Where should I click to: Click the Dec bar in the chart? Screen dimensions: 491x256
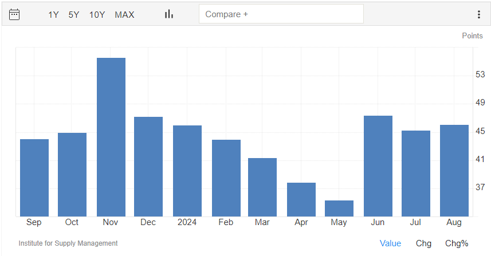[x=148, y=167]
